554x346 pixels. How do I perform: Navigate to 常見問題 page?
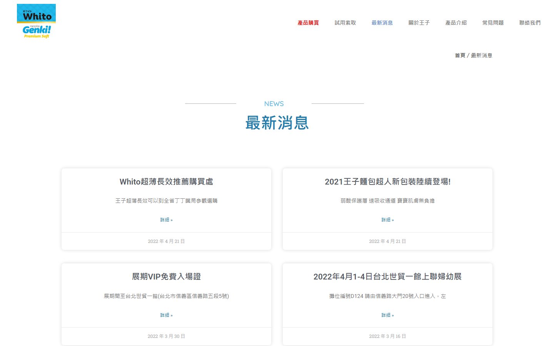coord(493,23)
